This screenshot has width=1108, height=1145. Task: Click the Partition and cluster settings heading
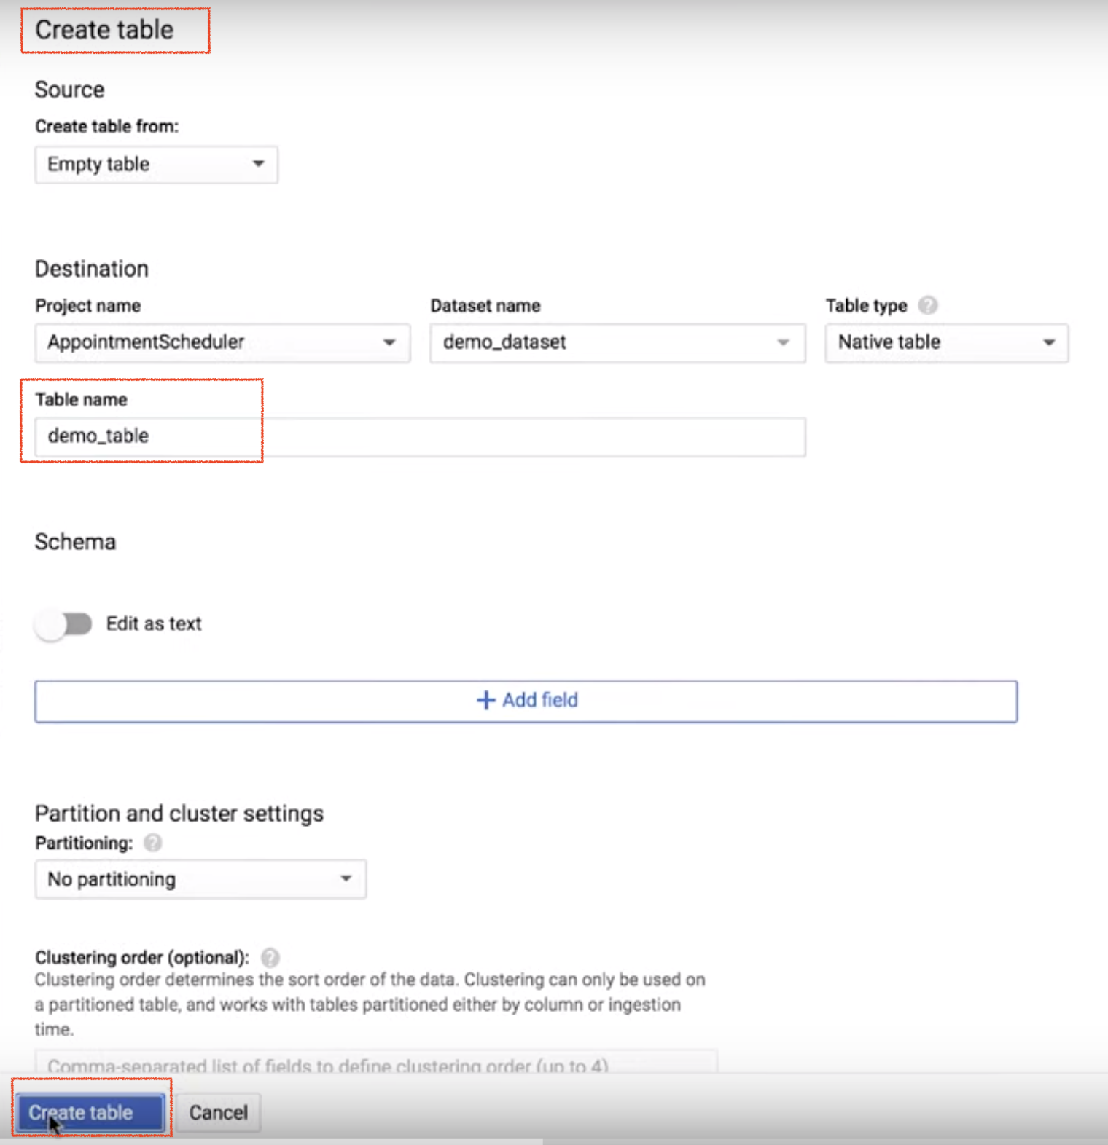[x=179, y=813]
